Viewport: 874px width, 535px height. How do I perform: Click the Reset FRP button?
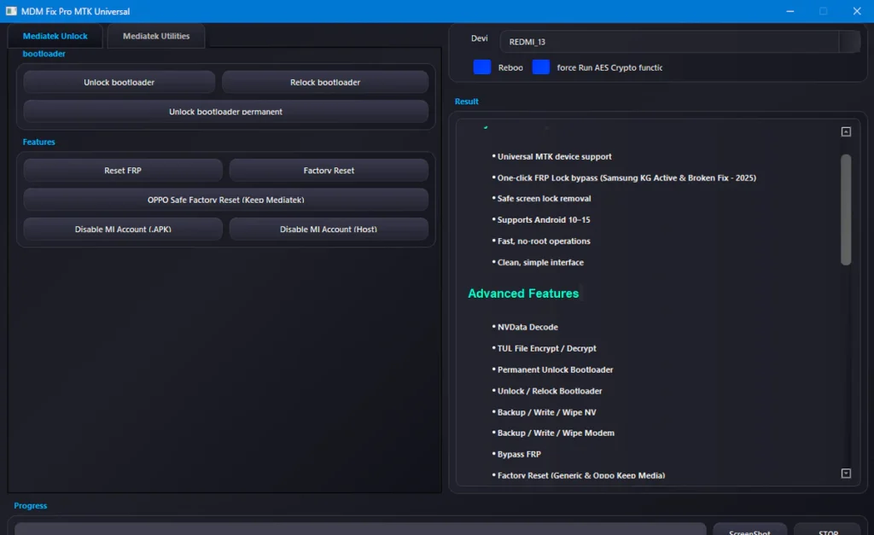[x=123, y=171]
